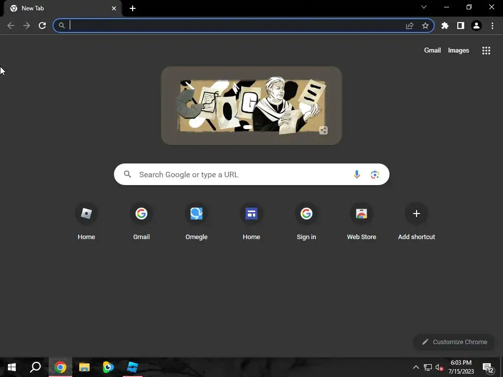
Task: Open the side panel icon
Action: pos(461,26)
